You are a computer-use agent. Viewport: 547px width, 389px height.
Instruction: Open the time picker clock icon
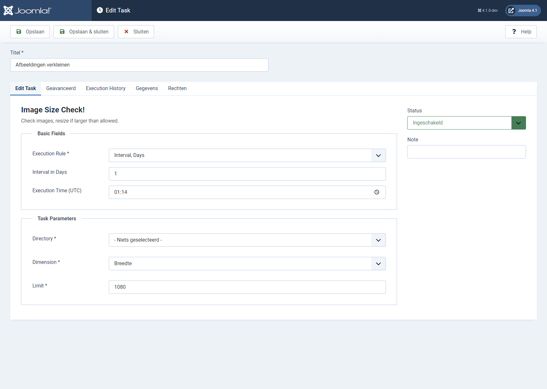pyautogui.click(x=377, y=192)
